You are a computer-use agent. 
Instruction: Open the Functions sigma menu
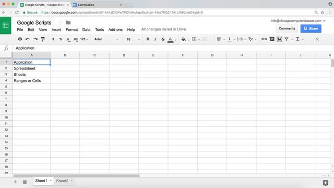click(x=297, y=39)
